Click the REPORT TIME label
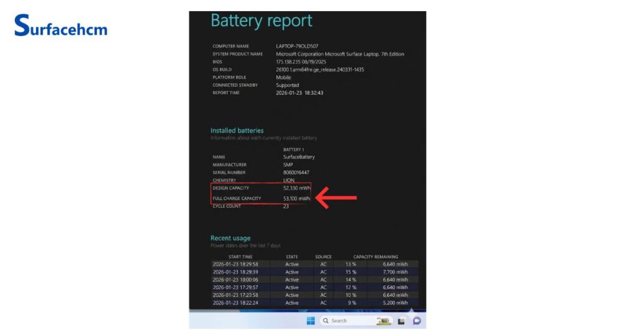 (226, 93)
